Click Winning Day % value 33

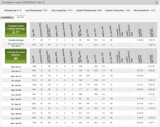pos(21,10)
